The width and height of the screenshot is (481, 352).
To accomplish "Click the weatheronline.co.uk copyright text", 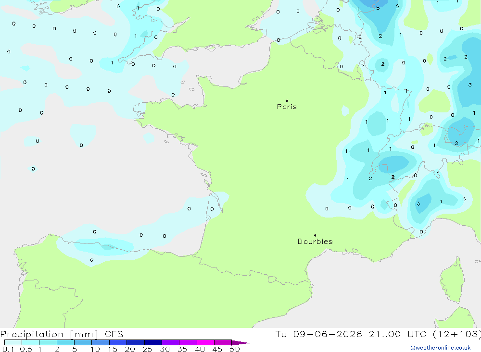I will click(x=441, y=348).
